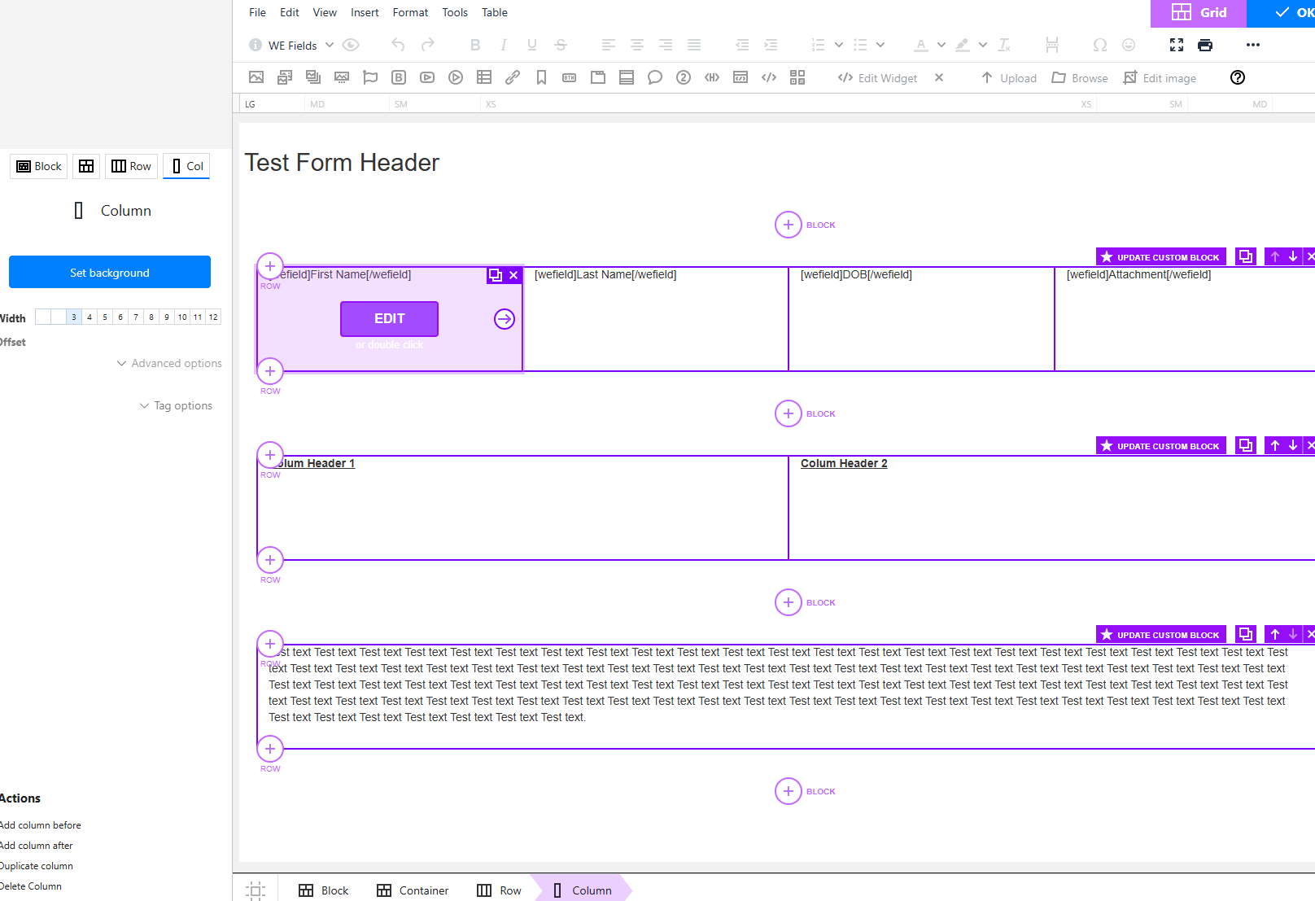Open the help question mark icon
The width and height of the screenshot is (1315, 901).
click(x=1238, y=78)
